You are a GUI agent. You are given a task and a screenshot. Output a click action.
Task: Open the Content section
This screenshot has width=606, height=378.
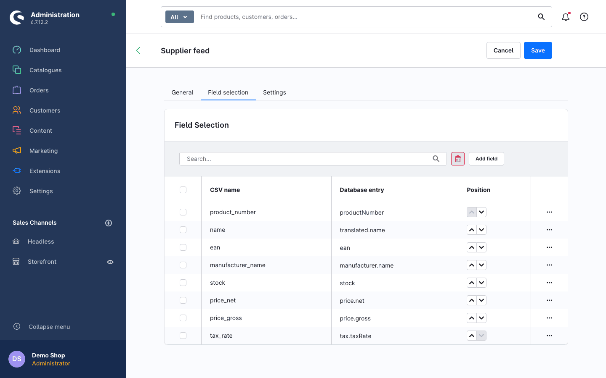coord(41,131)
